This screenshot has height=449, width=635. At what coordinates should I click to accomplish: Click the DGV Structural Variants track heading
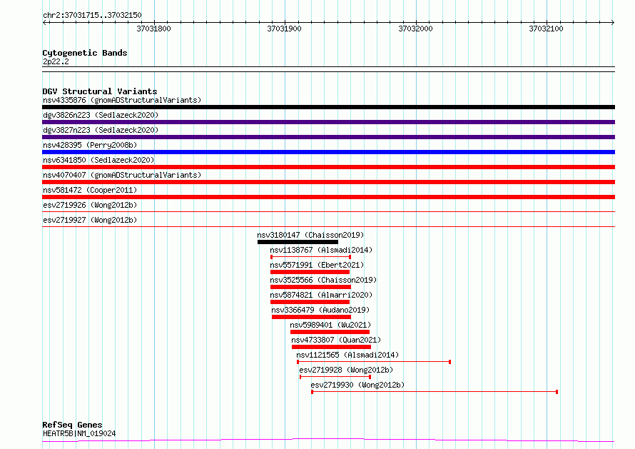99,91
